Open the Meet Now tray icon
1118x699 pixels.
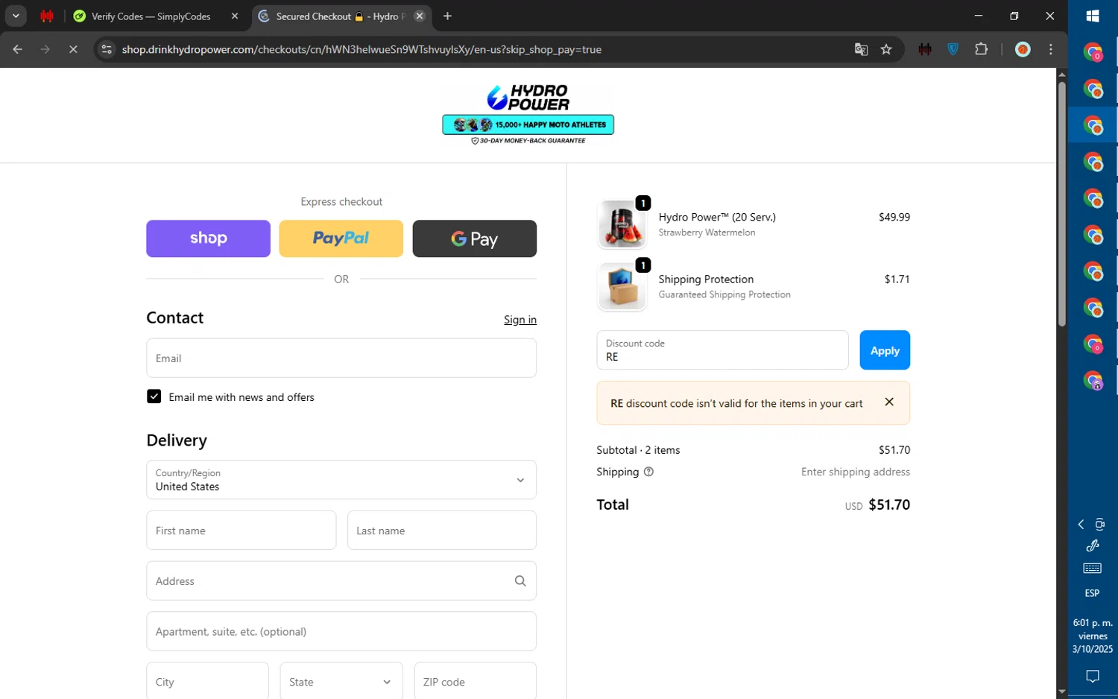pos(1100,525)
